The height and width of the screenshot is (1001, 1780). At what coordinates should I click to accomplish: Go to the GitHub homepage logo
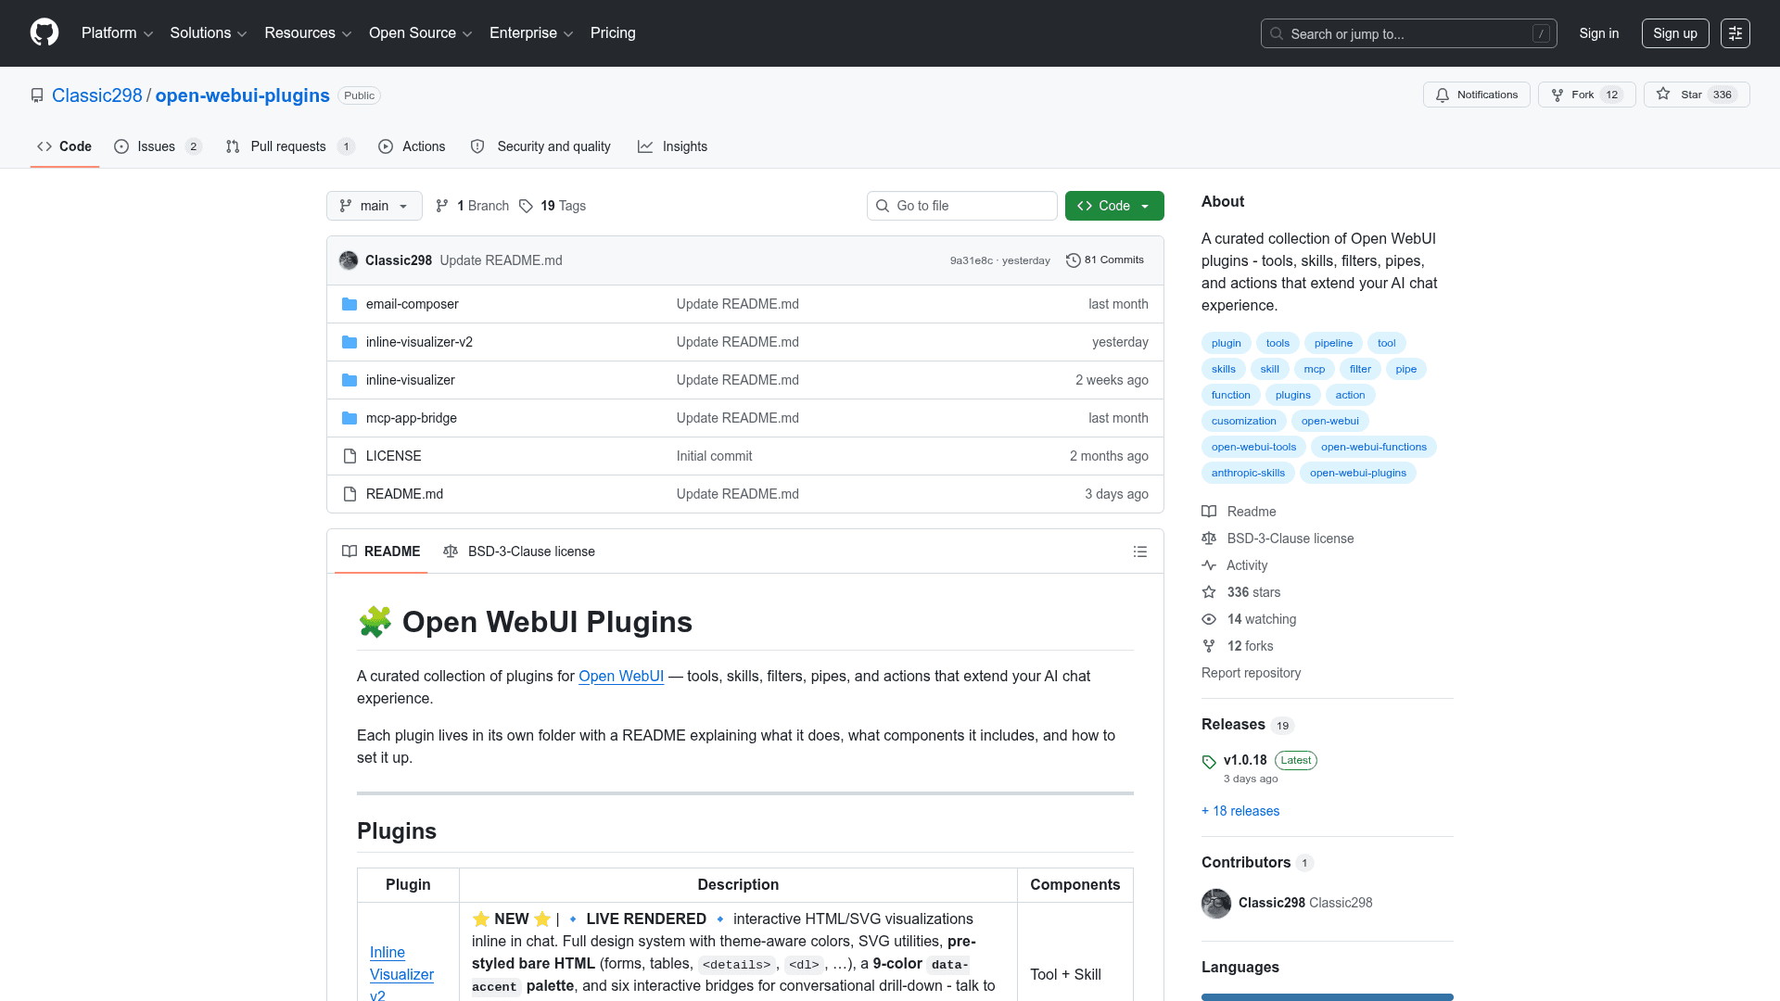[44, 32]
